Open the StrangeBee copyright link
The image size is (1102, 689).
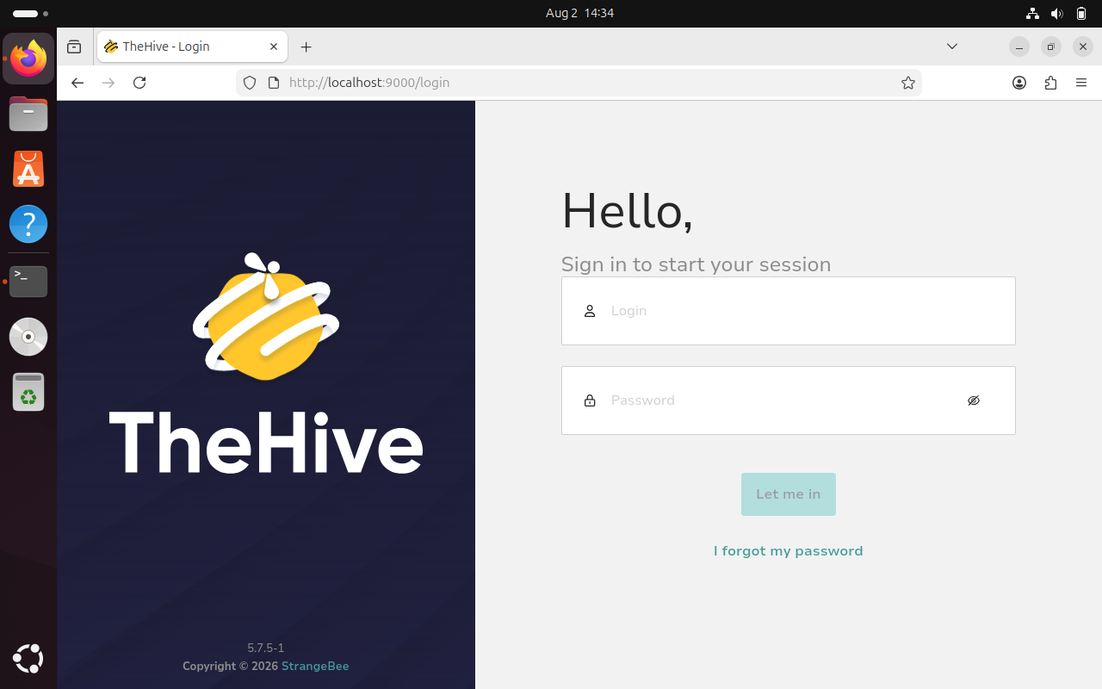pyautogui.click(x=315, y=666)
